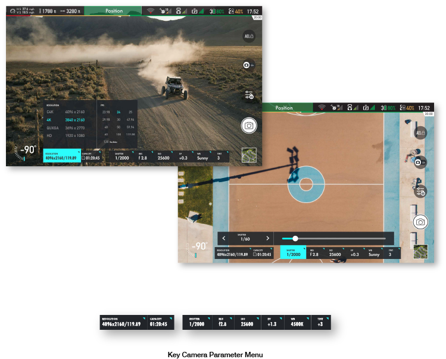Click the shutter speed slider handle
This screenshot has height=359, width=446.
pos(295,238)
